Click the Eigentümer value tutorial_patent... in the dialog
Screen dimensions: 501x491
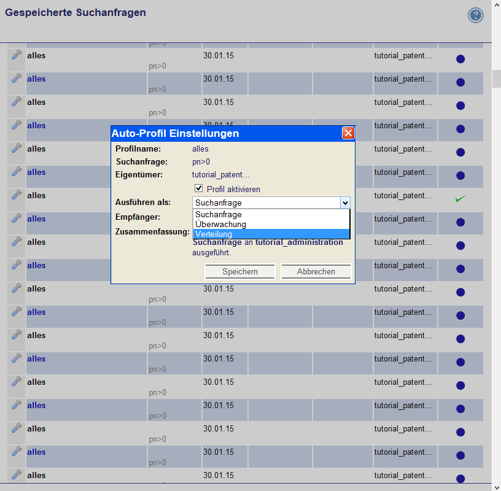click(x=221, y=175)
